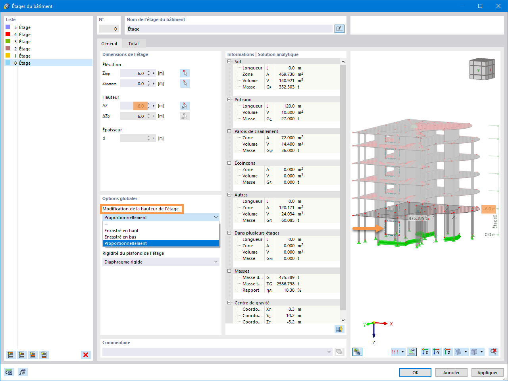This screenshot has width=508, height=381.
Task: Click the storey name input field
Action: click(x=229, y=29)
